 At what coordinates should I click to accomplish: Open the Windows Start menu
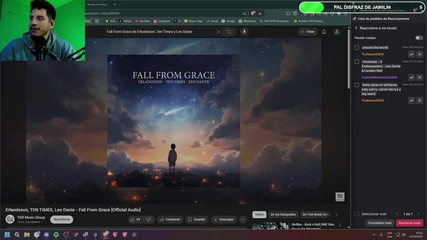pyautogui.click(x=7, y=235)
